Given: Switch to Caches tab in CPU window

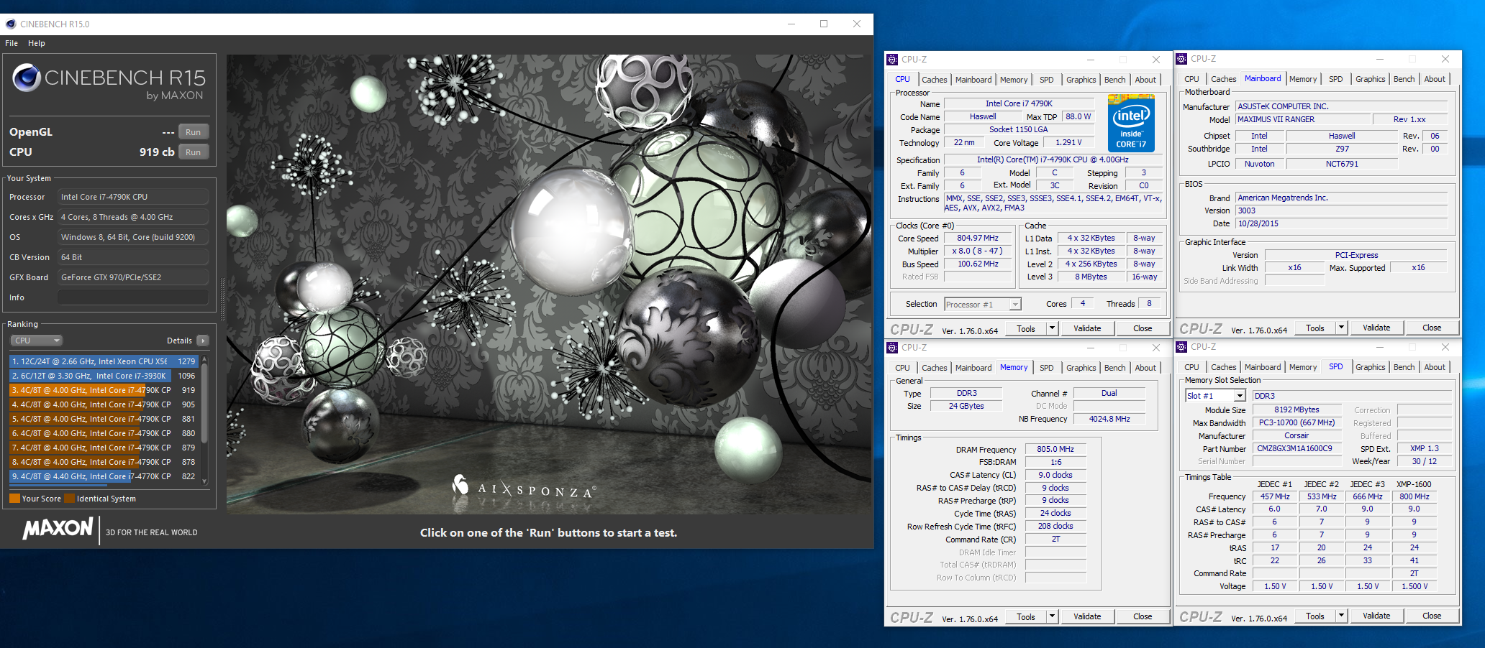Looking at the screenshot, I should point(935,80).
